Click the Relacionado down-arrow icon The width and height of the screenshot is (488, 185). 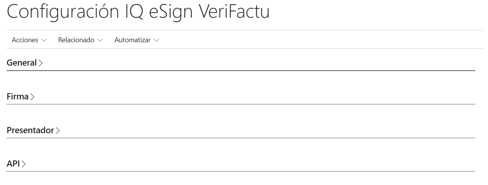coord(100,40)
